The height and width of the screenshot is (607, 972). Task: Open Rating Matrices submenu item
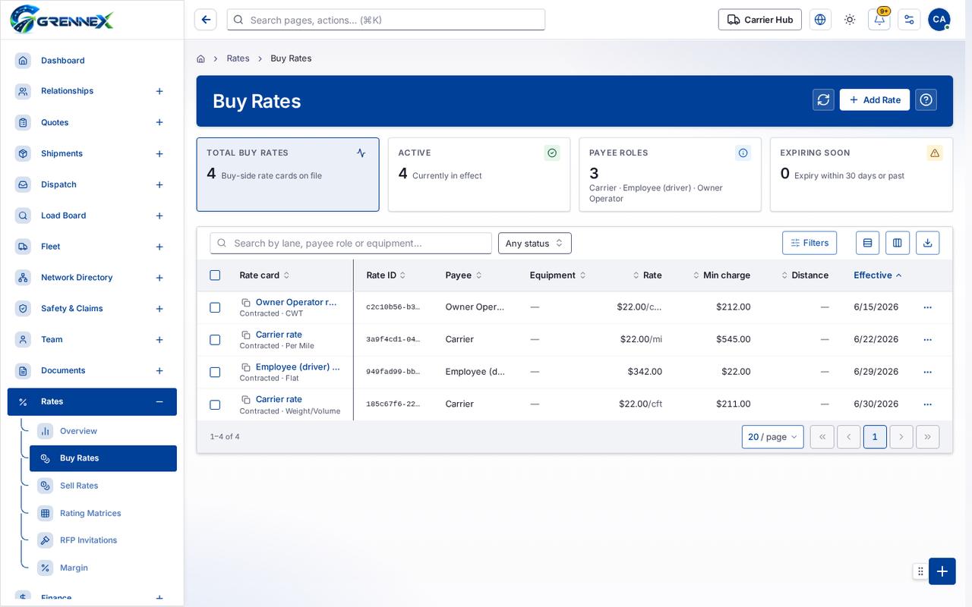(x=103, y=513)
